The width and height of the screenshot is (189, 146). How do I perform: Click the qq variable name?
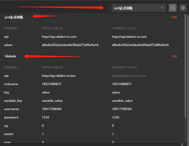pos(6,126)
